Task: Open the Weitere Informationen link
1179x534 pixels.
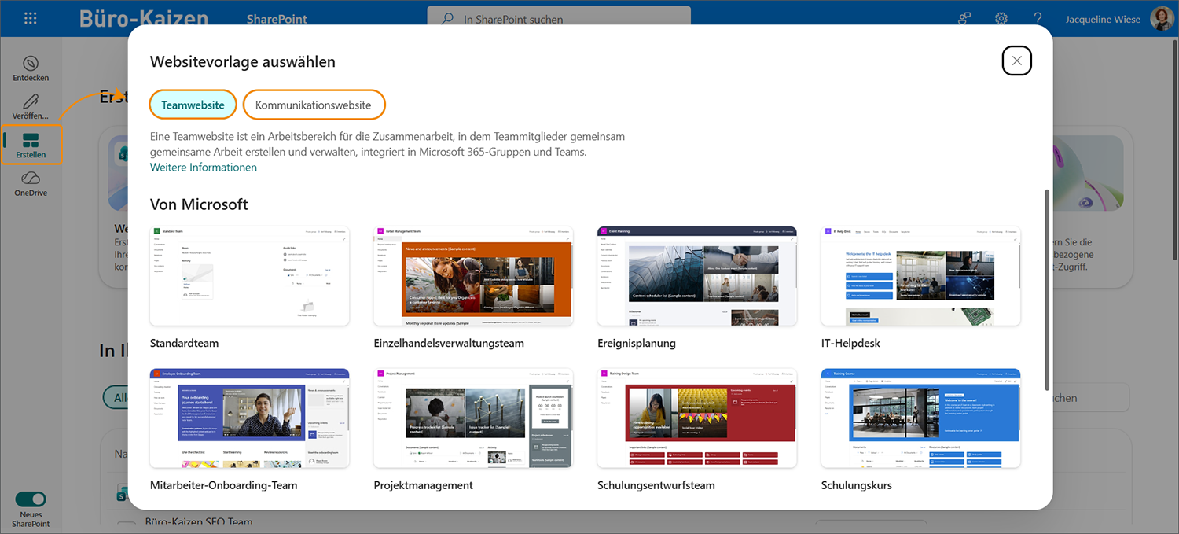Action: [x=203, y=168]
